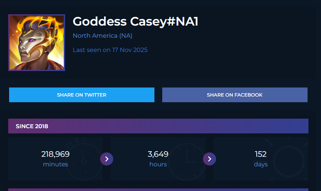Click the purple section bar at the bottom edge

(158, 189)
